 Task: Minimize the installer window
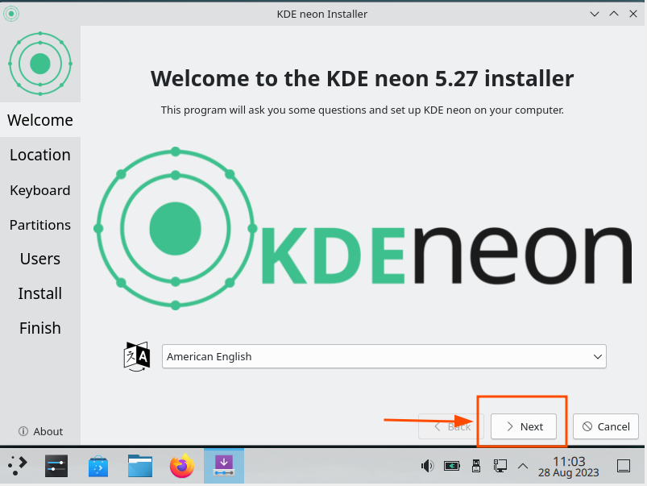click(x=595, y=14)
